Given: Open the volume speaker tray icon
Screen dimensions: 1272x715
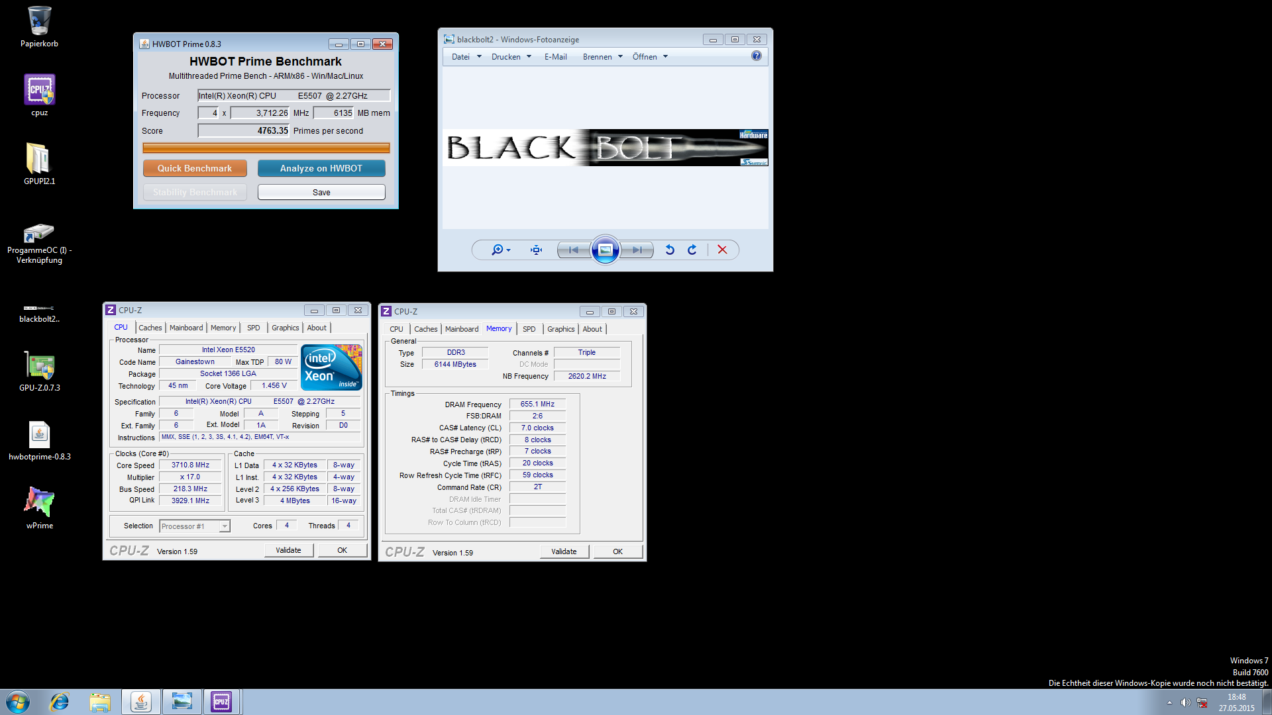Looking at the screenshot, I should click(1185, 702).
